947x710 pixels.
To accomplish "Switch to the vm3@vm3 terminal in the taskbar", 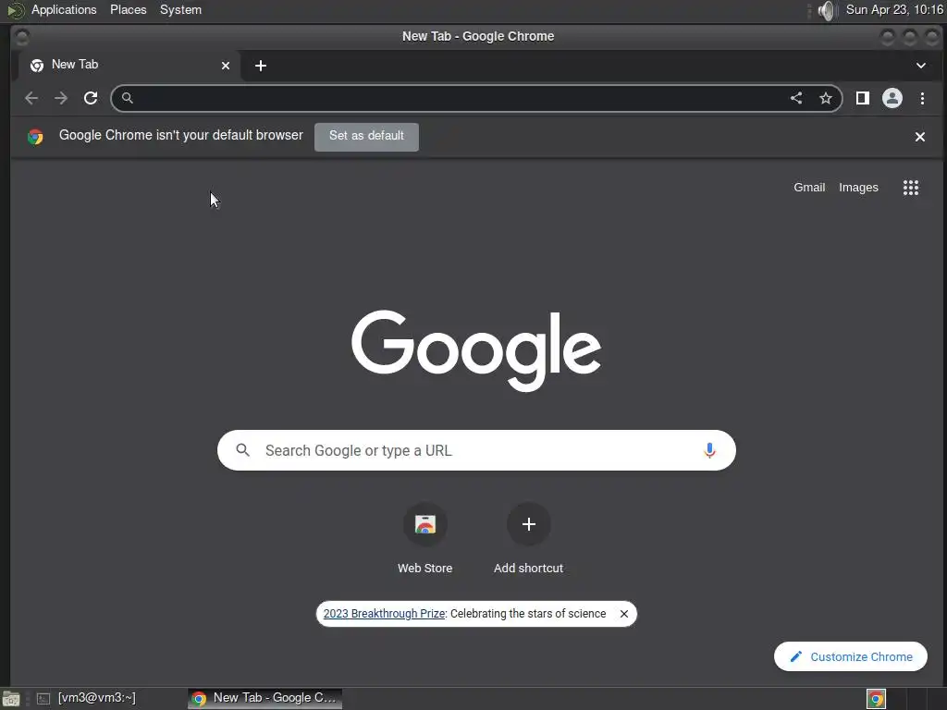I will point(86,698).
